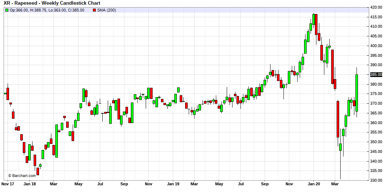Select the highlighted 385.00 current price label
Screen dimensions: 384x195
tap(376, 74)
